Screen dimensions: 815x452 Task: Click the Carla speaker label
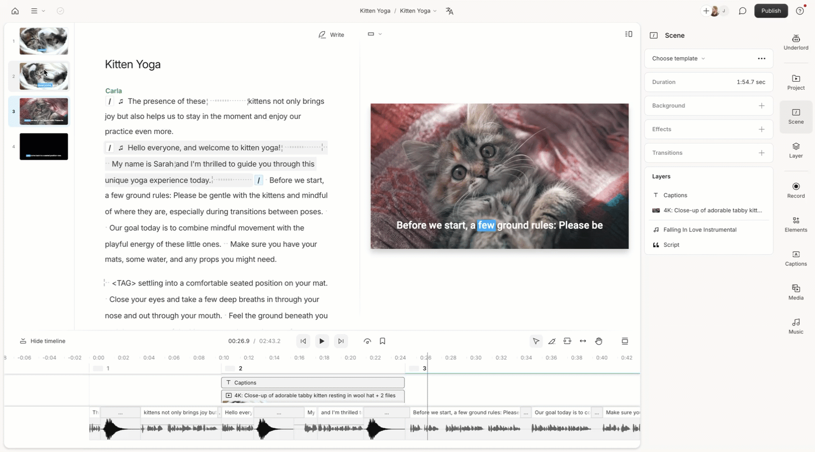(114, 91)
